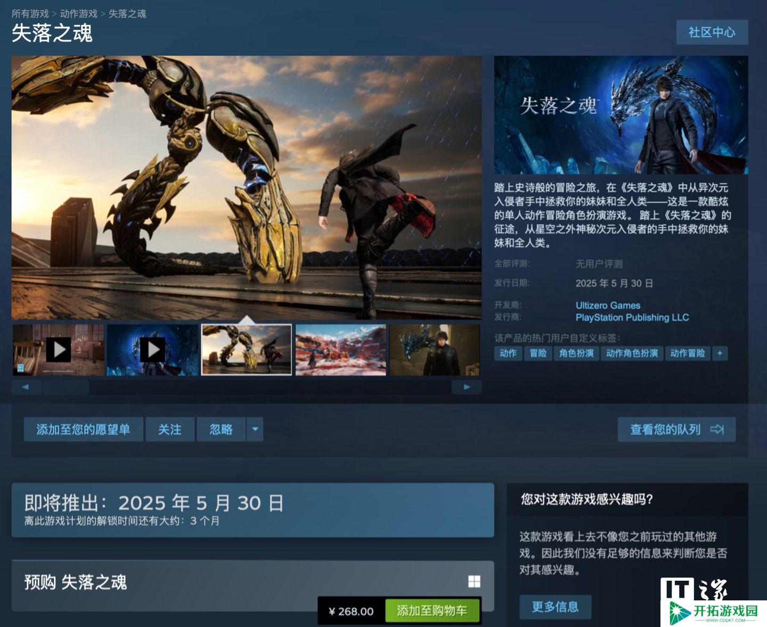Click the release date 2025 年 5 月 30 日 text

[614, 284]
